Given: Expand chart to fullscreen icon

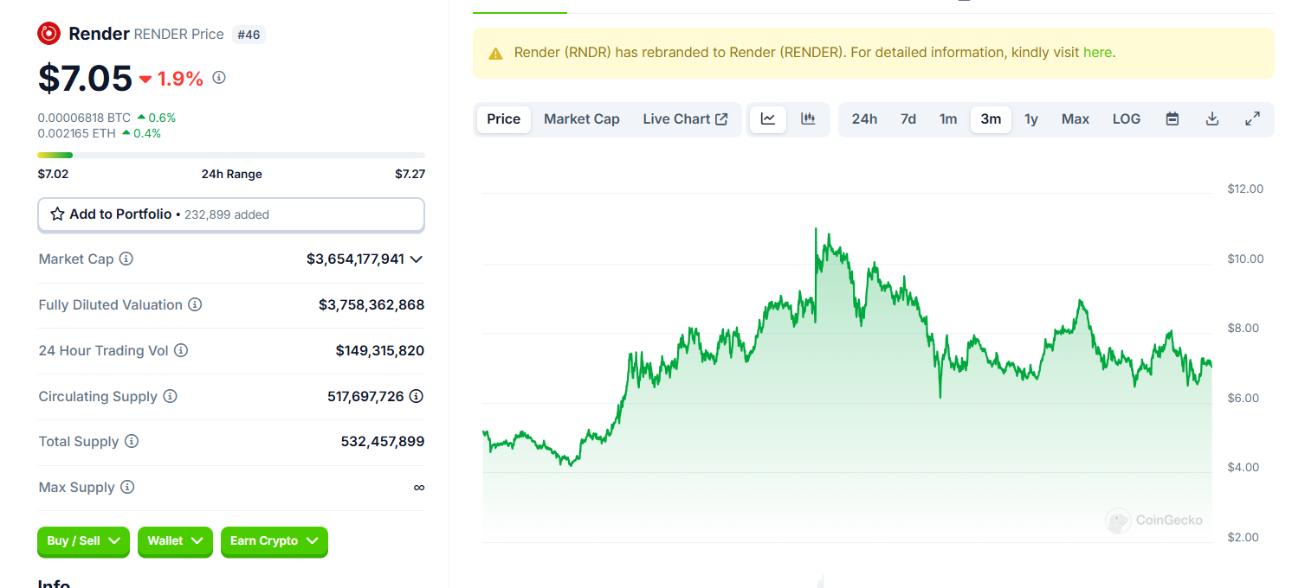Looking at the screenshot, I should click(x=1252, y=119).
